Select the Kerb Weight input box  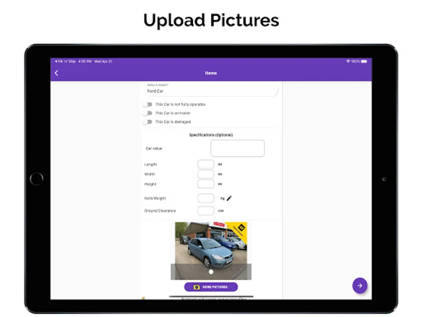coord(206,198)
